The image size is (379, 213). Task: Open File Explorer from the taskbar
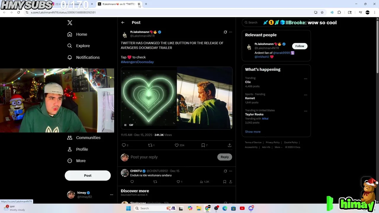pos(199,208)
